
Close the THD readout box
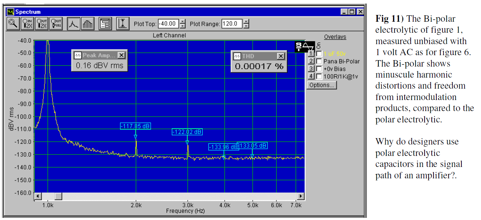point(281,56)
